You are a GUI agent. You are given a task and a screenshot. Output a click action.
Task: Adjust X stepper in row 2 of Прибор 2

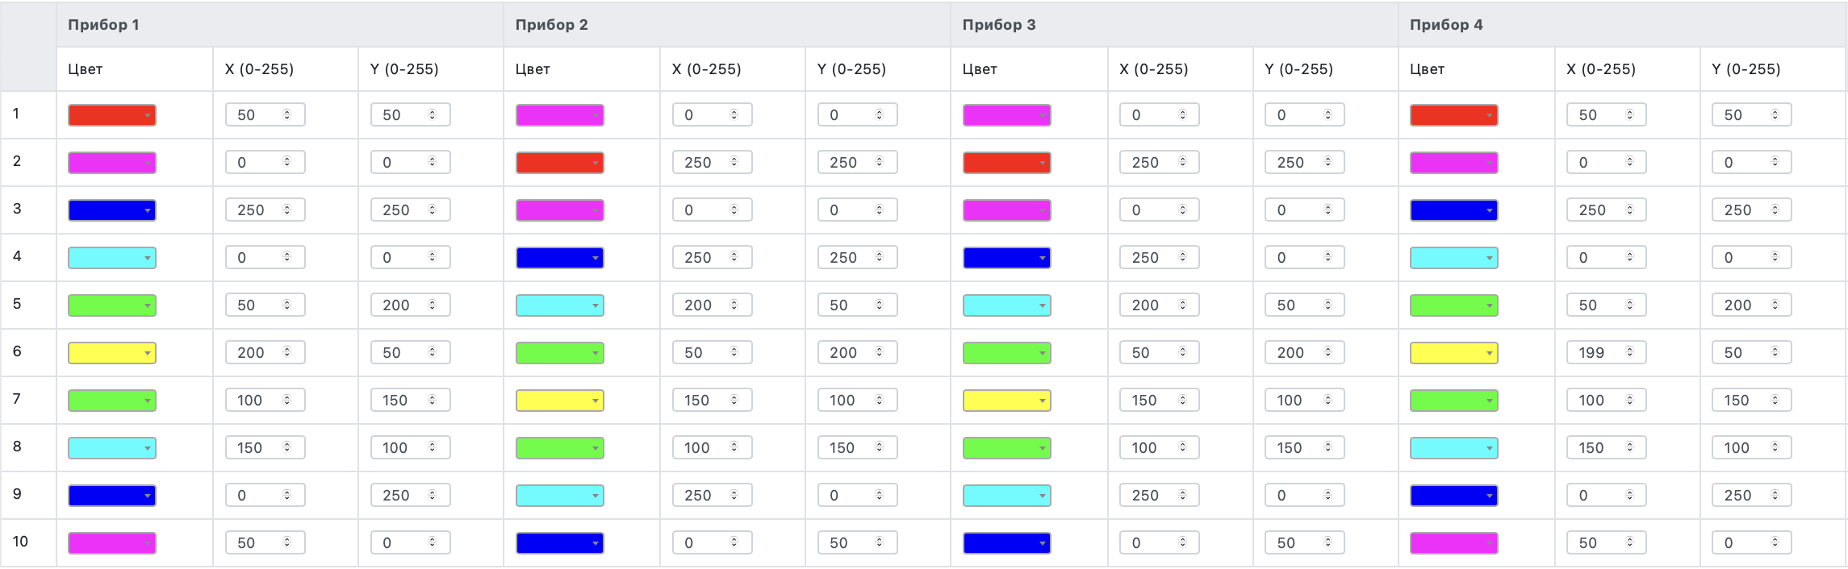734,162
